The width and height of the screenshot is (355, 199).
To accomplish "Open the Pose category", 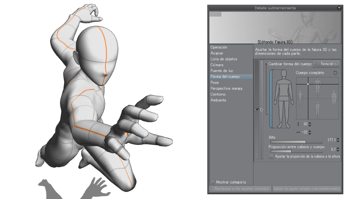I will [215, 83].
